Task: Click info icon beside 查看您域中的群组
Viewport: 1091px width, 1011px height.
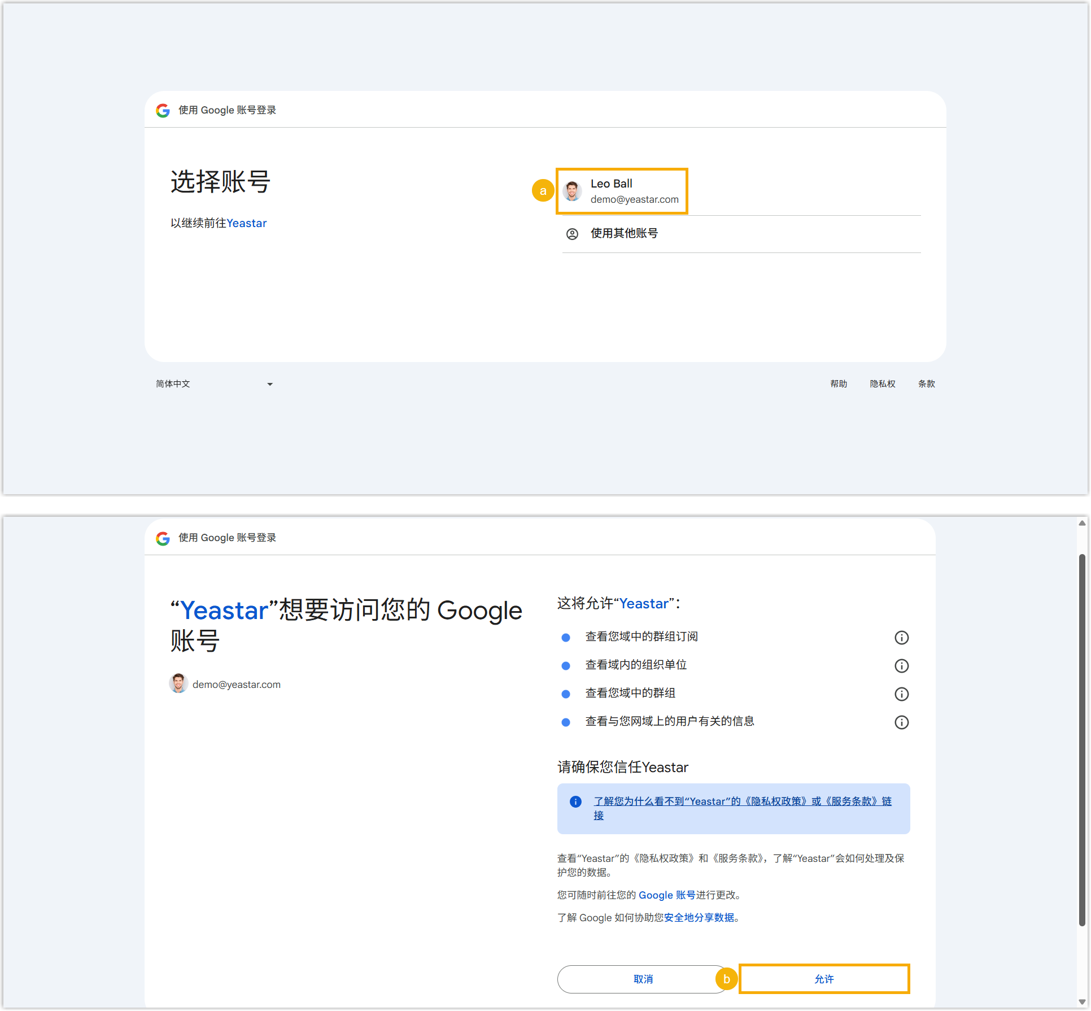Action: tap(901, 694)
